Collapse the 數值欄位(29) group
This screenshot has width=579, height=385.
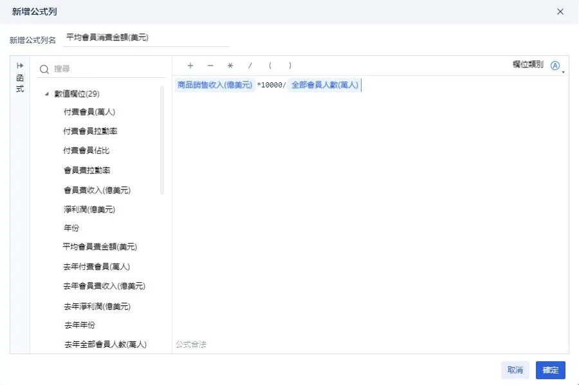coord(47,94)
